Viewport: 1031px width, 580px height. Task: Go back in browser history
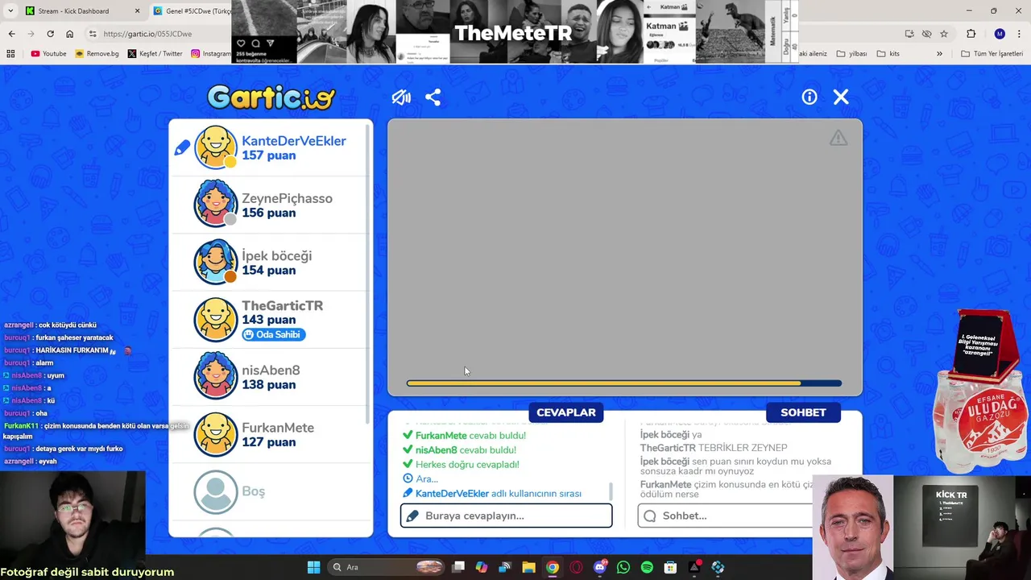[x=11, y=34]
